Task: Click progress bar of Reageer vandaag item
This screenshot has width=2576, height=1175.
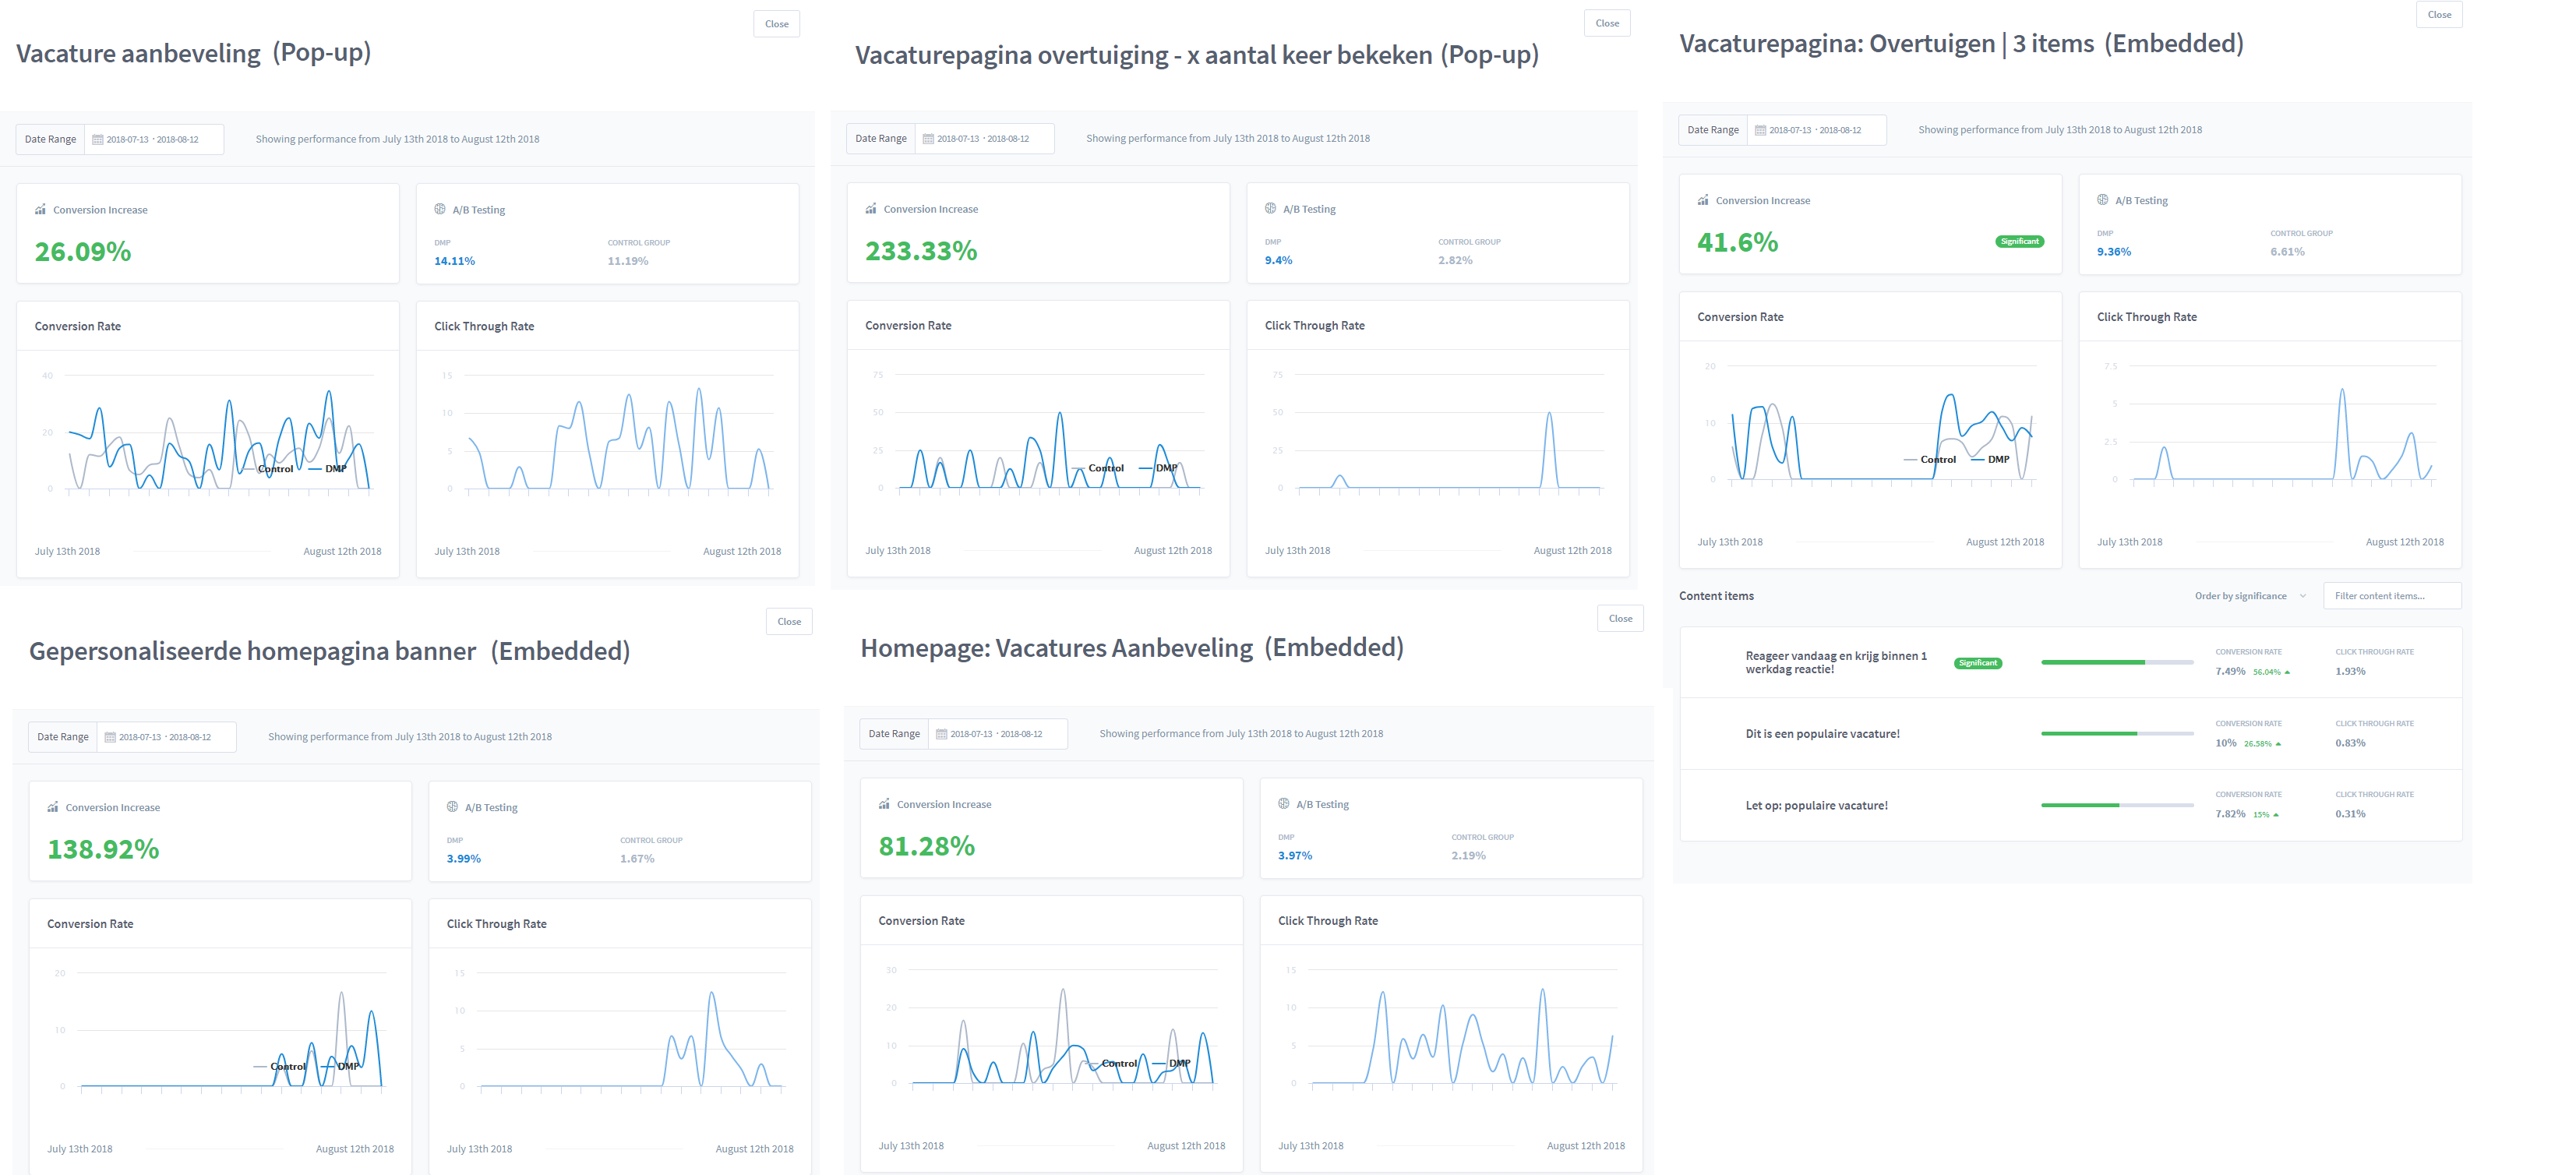Action: 2116,663
